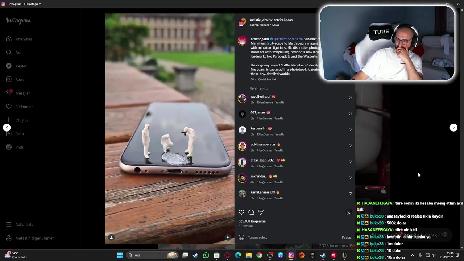The height and width of the screenshot is (261, 464).
Task: Open artistic_viral profile in post header
Action: pos(259,20)
